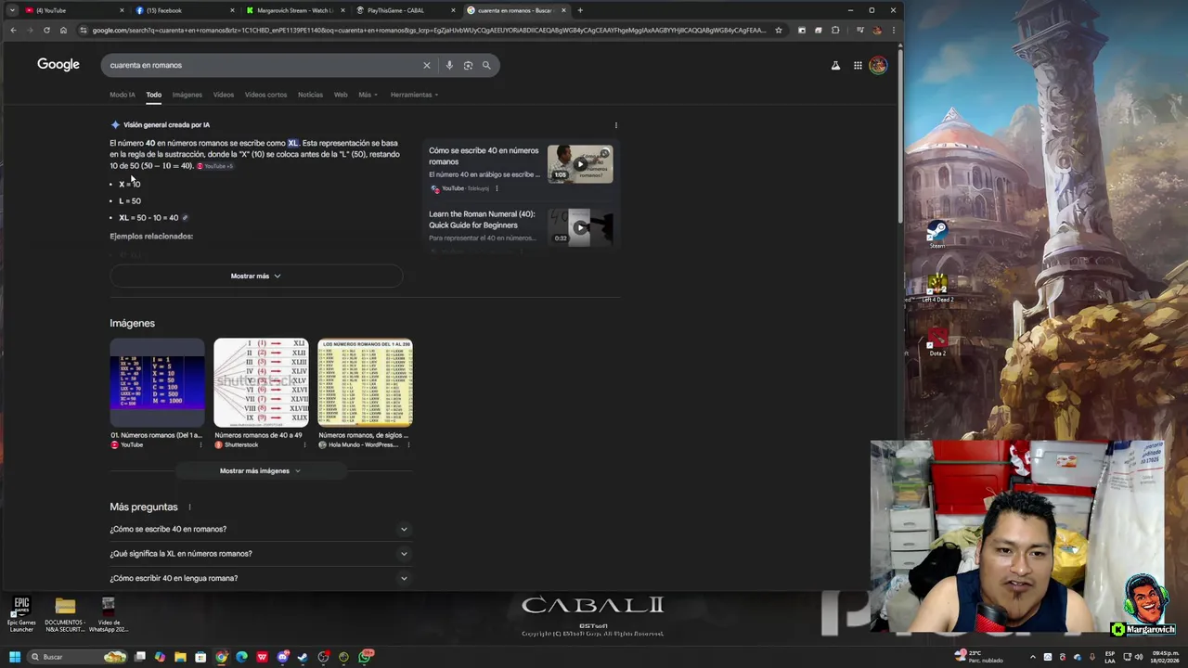
Task: Open options for the AI overview
Action: point(615,125)
